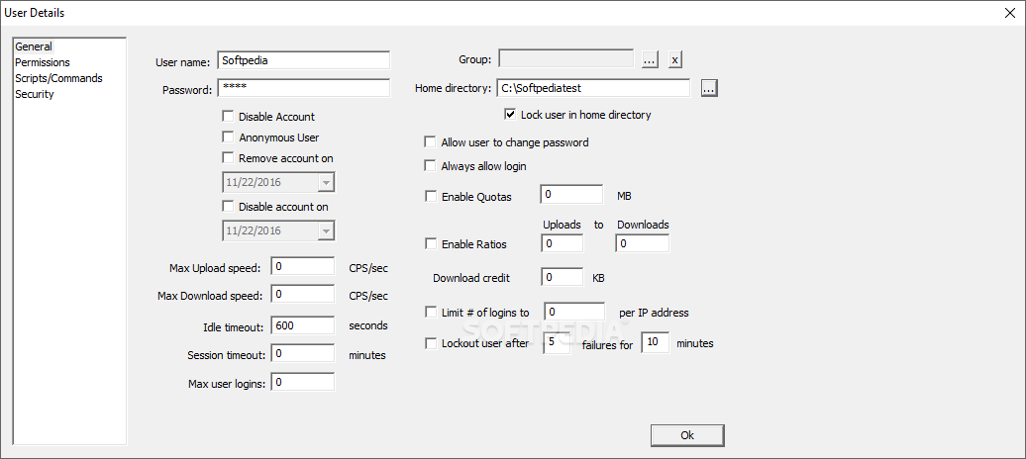Enable the Disable Account checkbox
The image size is (1026, 459).
coord(229,117)
